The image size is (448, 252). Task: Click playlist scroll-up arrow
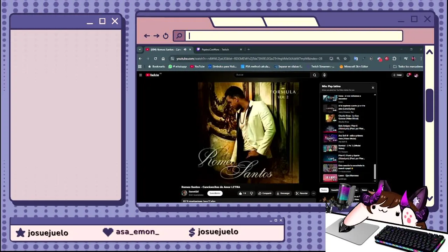[x=375, y=95]
